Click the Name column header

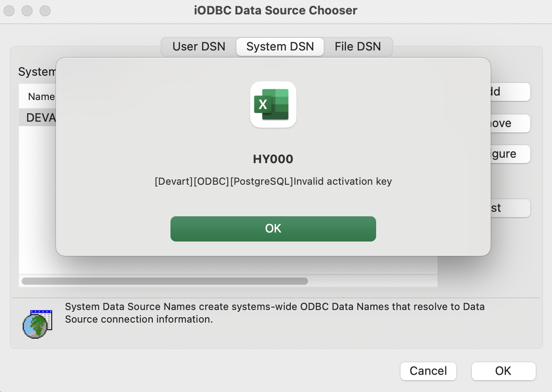[41, 96]
